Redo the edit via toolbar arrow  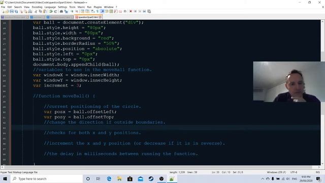click(x=55, y=11)
